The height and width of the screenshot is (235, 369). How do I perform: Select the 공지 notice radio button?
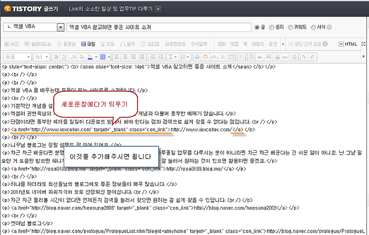coord(272,27)
